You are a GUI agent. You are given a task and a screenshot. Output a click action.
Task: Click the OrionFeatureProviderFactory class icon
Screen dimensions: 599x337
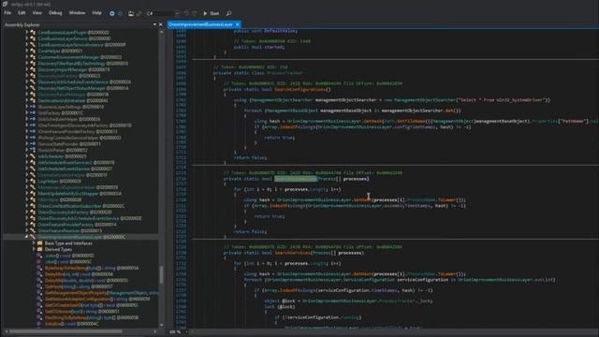point(34,225)
